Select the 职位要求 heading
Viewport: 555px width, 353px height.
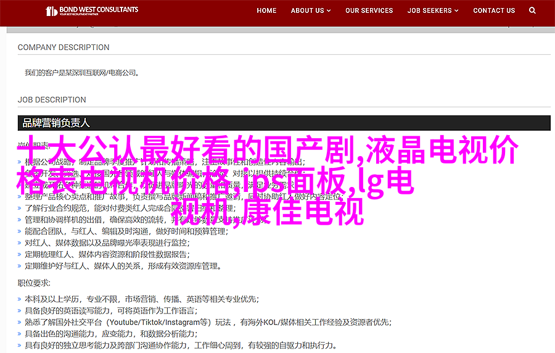[x=35, y=283]
